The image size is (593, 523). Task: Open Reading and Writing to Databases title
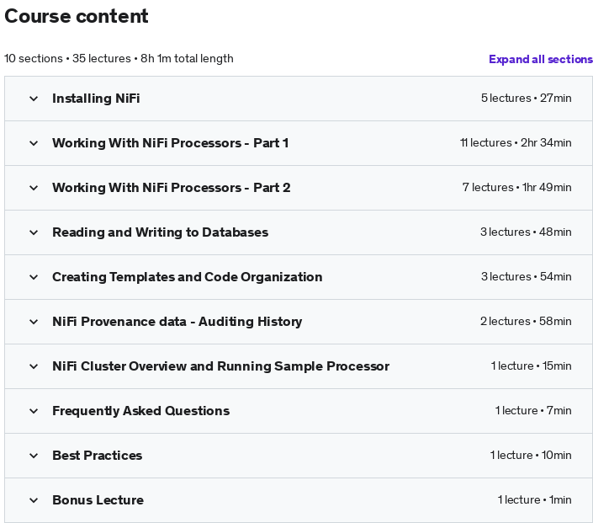161,232
